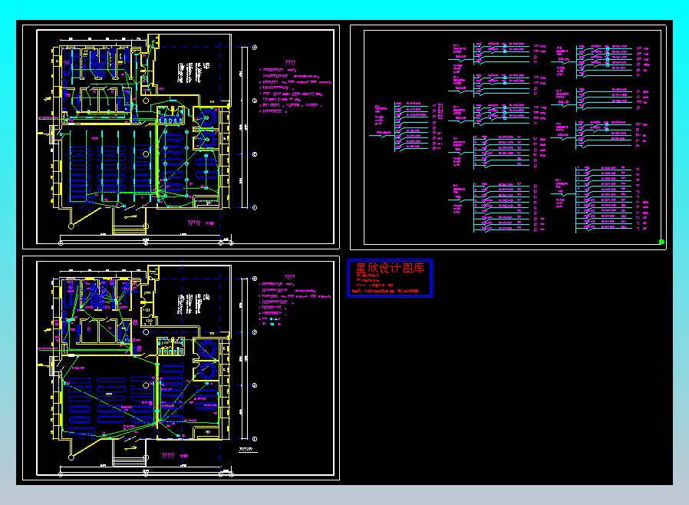Image resolution: width=689 pixels, height=505 pixels.
Task: Click the red 星欣设计图库 title text
Action: [x=390, y=268]
